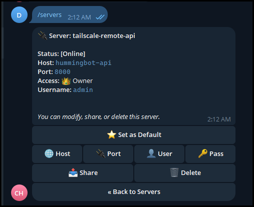Click the plug emoji beside Server title
This screenshot has width=254, height=207.
tap(43, 36)
